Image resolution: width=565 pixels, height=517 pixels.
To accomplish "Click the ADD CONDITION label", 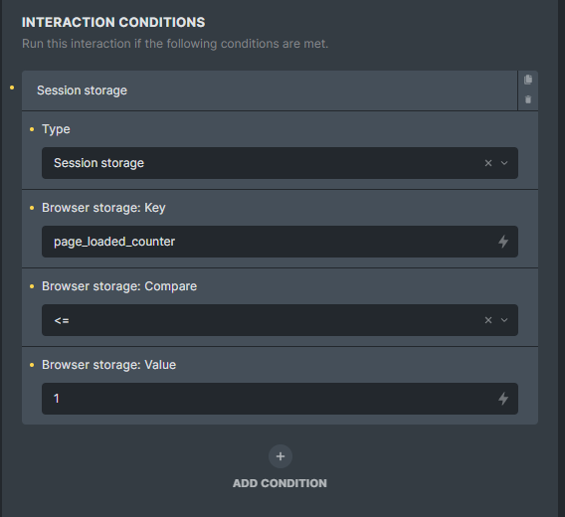I will [280, 483].
